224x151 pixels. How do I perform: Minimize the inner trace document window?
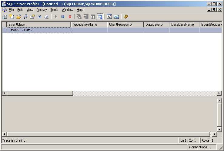point(209,10)
